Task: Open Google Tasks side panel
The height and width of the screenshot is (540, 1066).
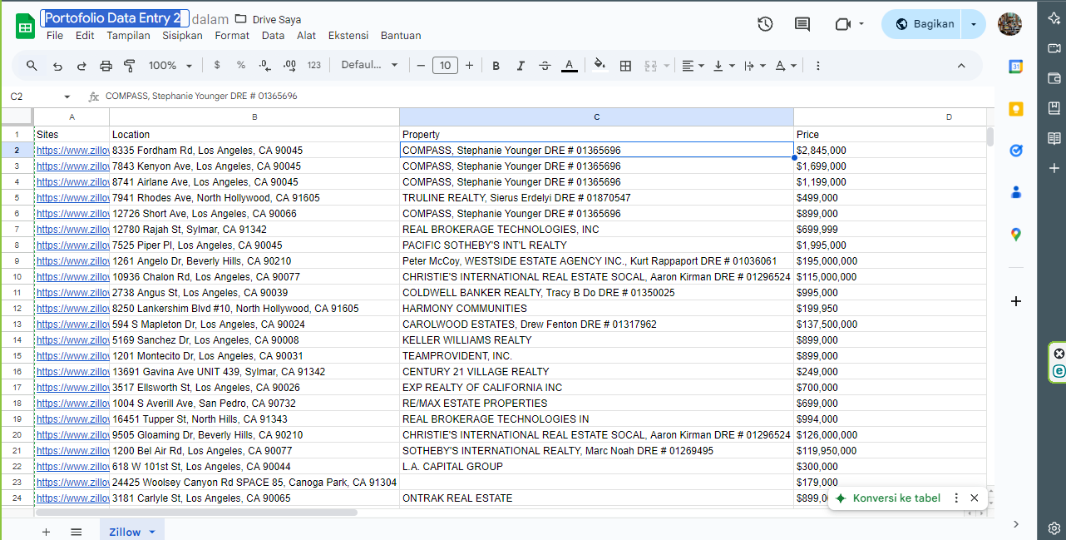Action: (1015, 151)
